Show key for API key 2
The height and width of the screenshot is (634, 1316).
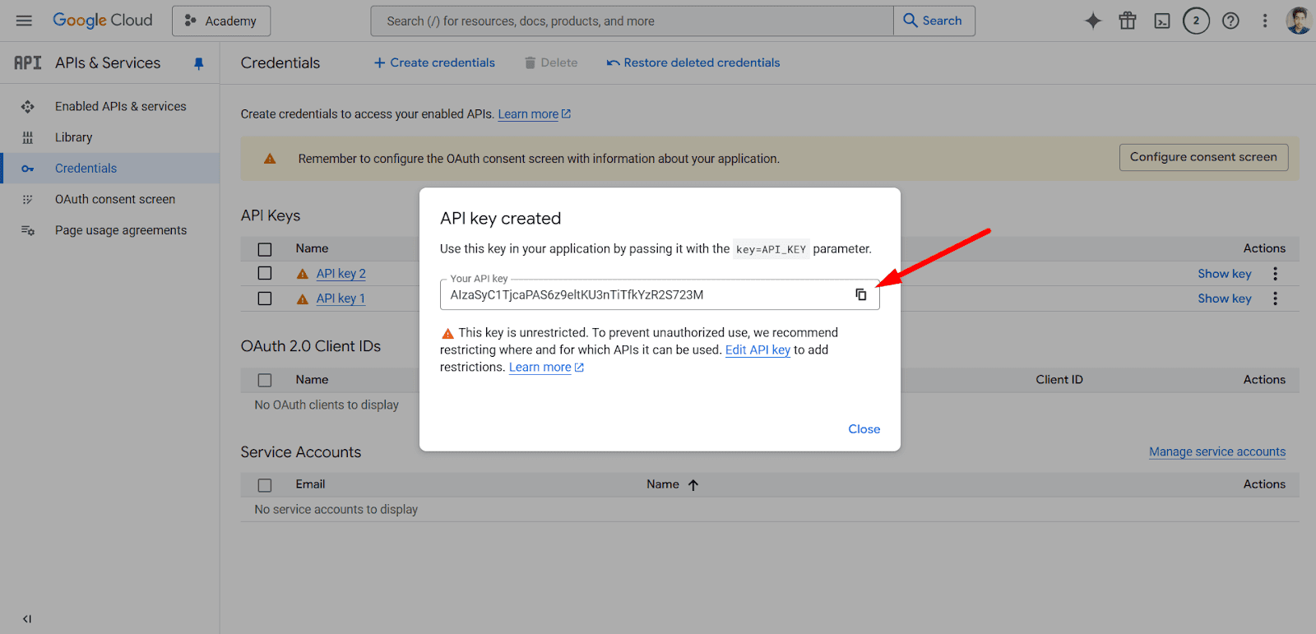point(1225,274)
